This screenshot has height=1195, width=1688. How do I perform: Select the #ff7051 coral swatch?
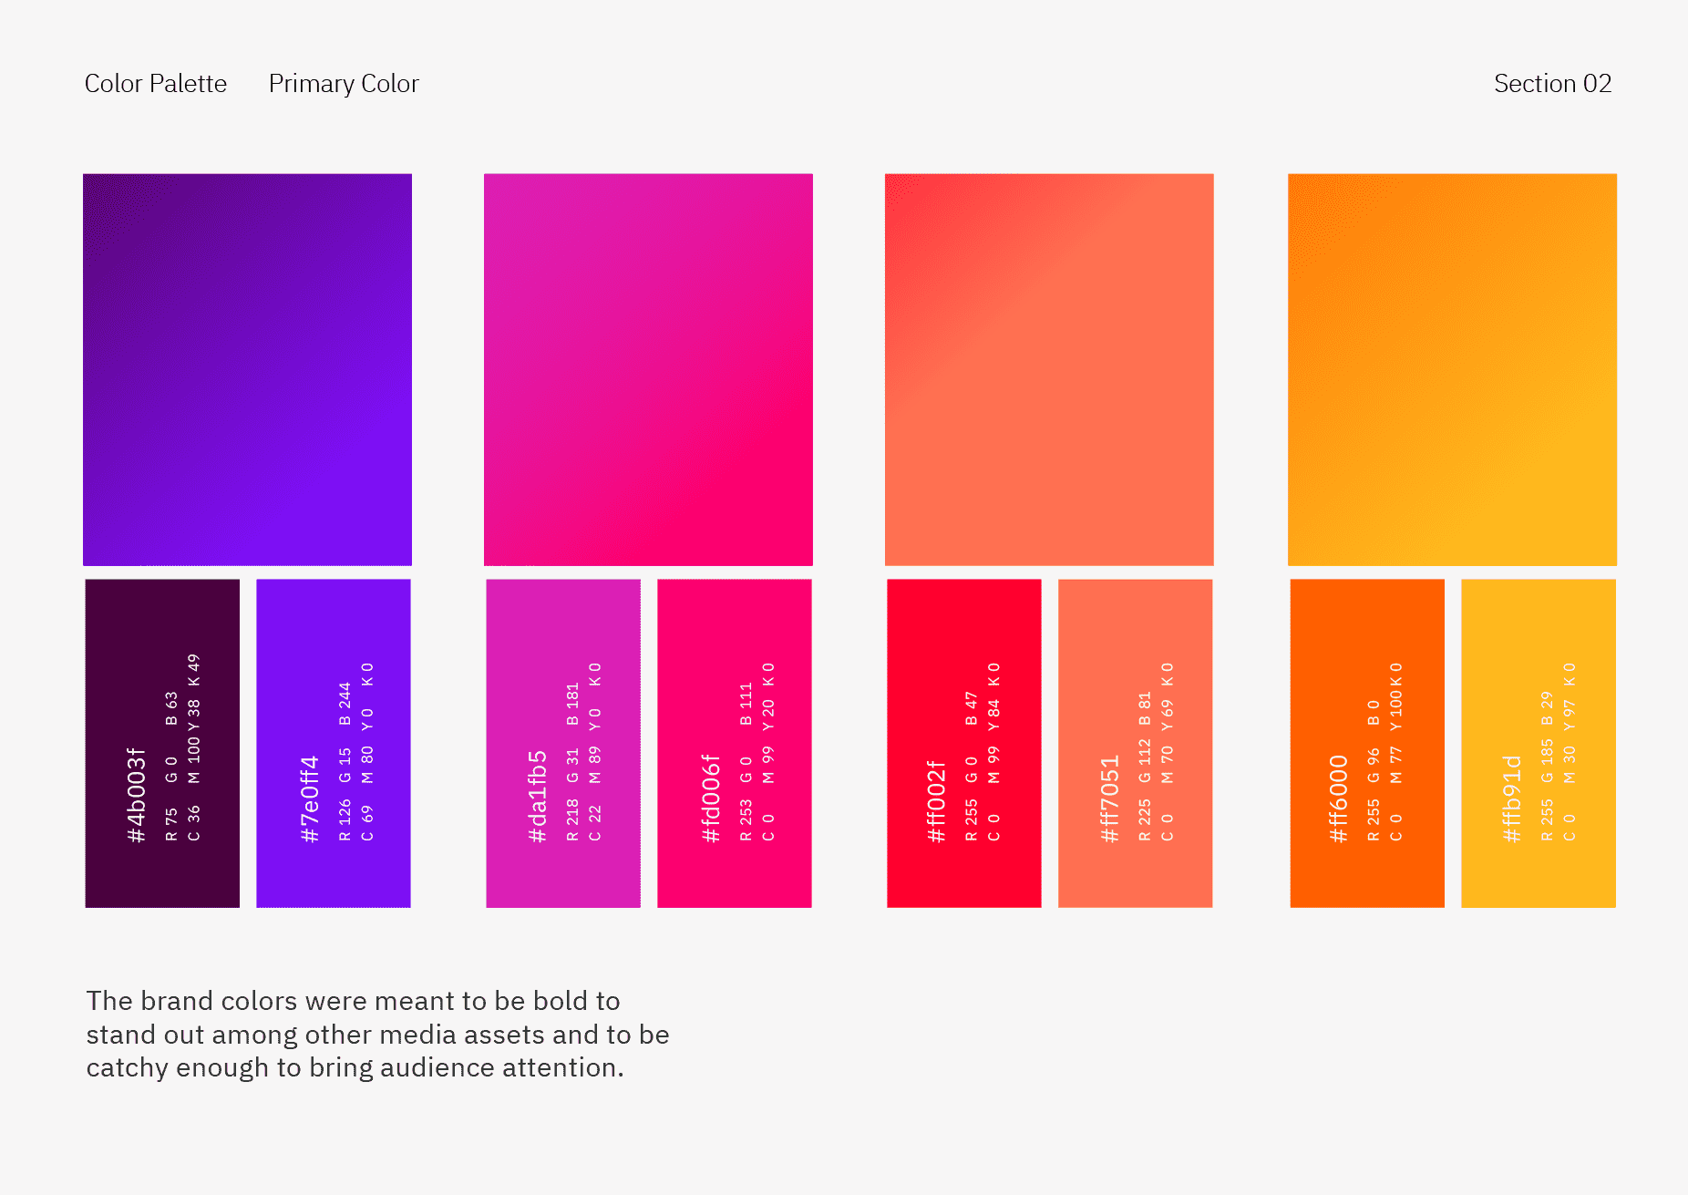click(1136, 743)
